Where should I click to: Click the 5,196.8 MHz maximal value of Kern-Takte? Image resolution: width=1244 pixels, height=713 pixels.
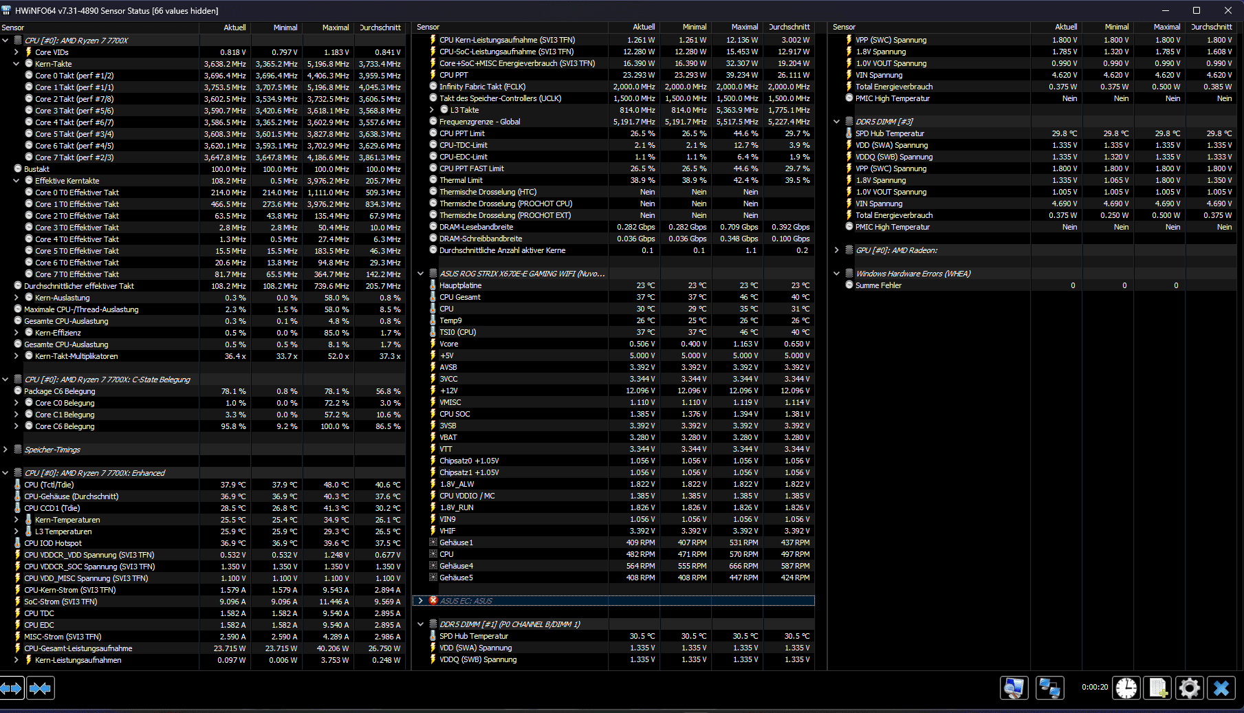coord(329,64)
